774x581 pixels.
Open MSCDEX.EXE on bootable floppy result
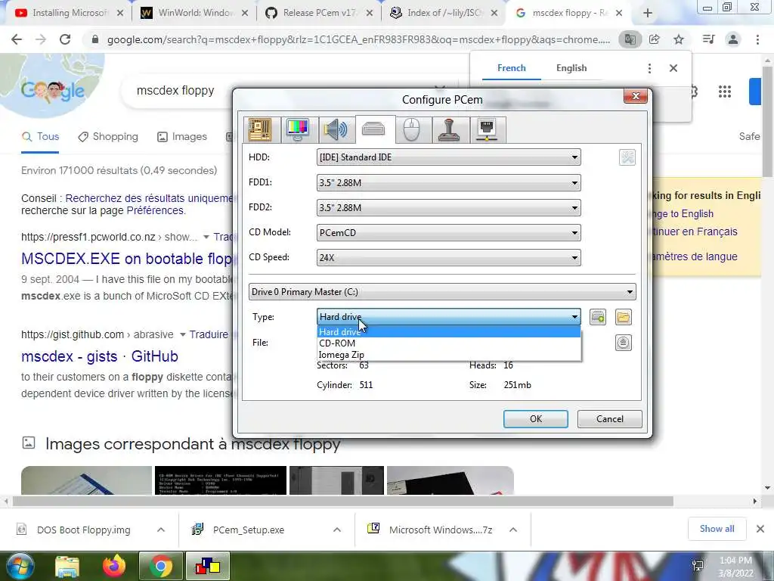click(127, 259)
